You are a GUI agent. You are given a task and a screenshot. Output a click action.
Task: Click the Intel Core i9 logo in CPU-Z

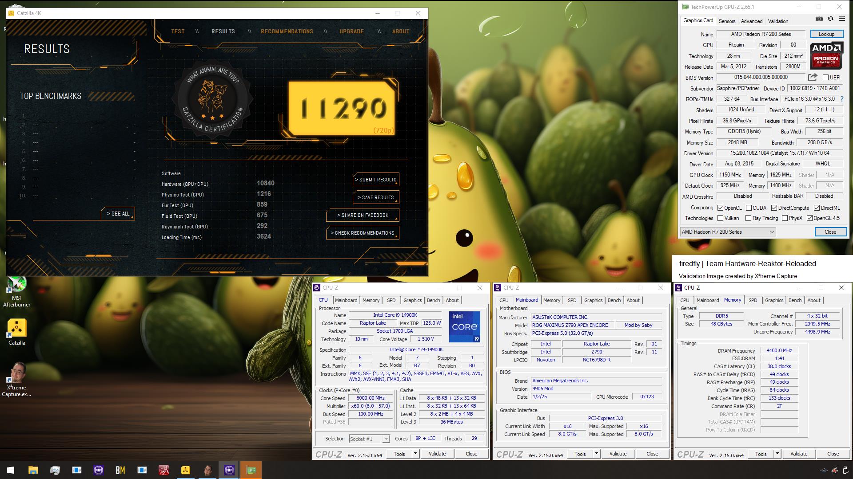[x=464, y=326]
